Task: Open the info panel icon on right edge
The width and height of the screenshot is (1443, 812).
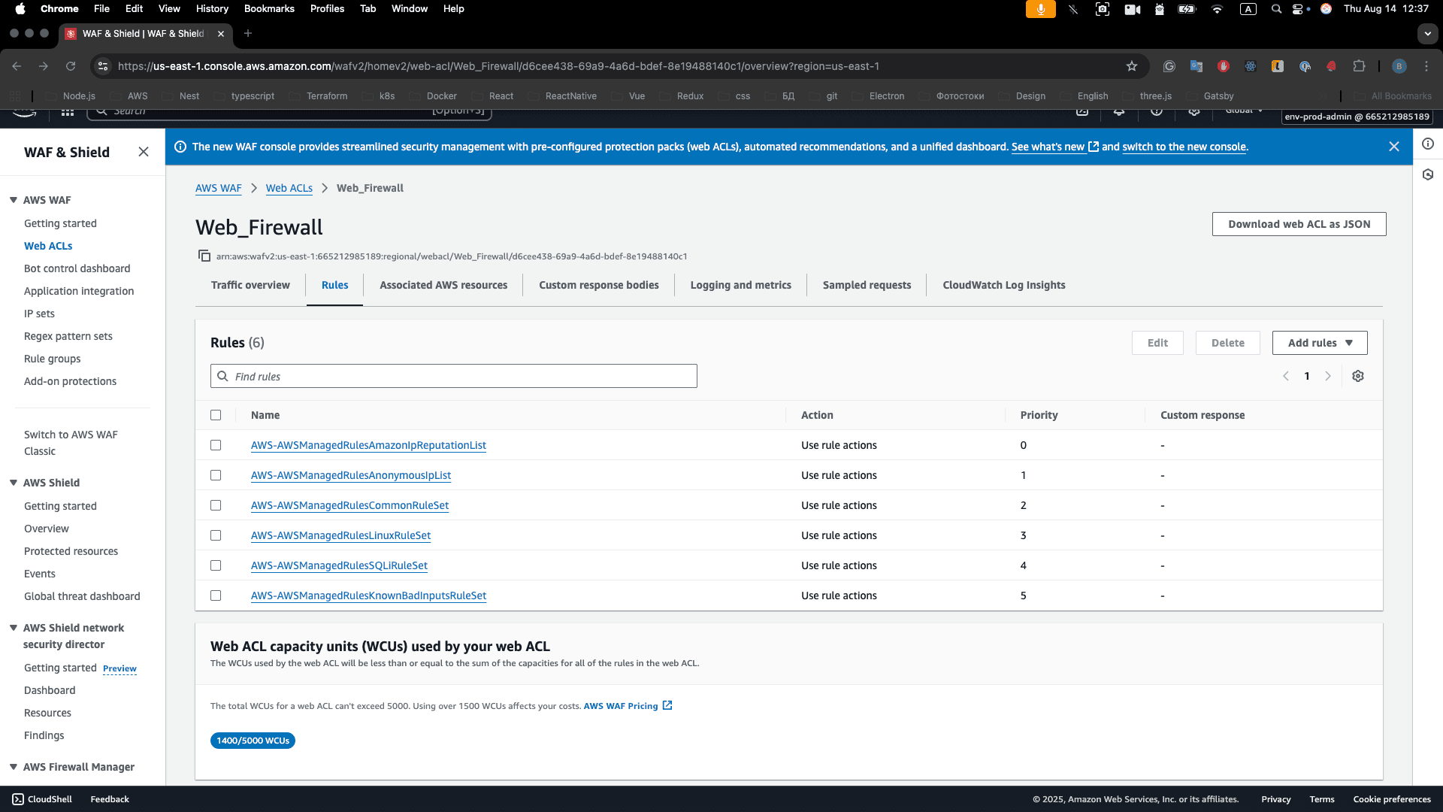Action: (1429, 144)
